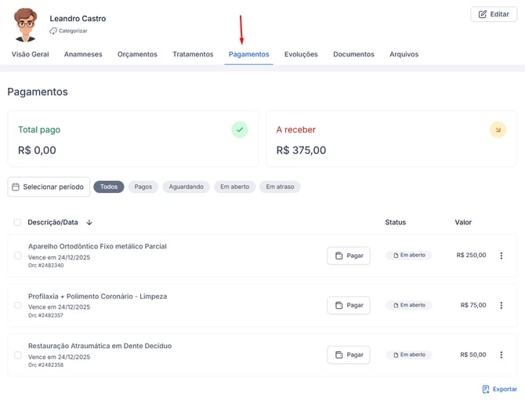
Task: Open three-dot menu for the R$ 250,00 payment
Action: (501, 256)
